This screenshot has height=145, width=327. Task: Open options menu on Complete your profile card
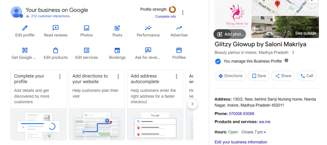point(60,76)
